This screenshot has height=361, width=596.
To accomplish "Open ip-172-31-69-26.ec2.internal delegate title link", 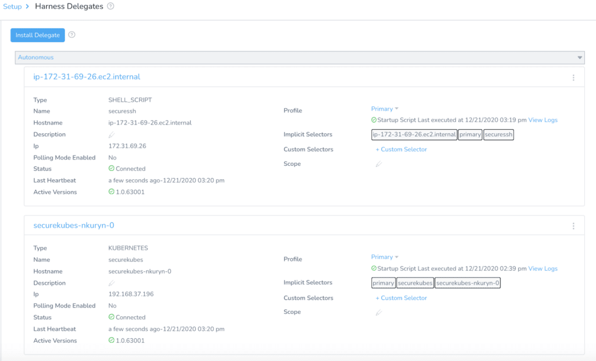I will (87, 76).
